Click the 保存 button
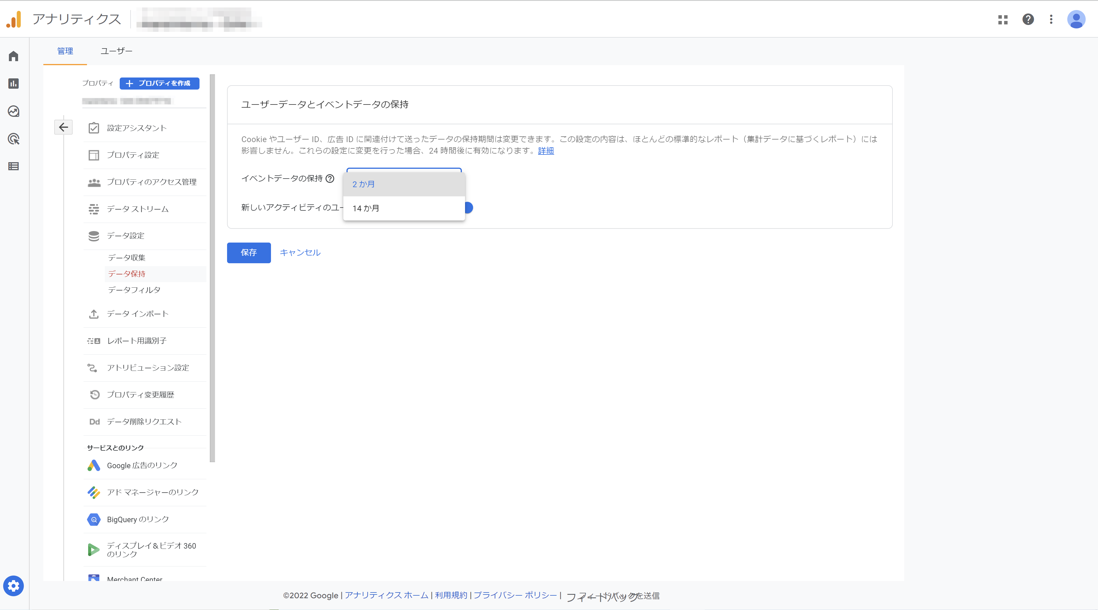 249,253
